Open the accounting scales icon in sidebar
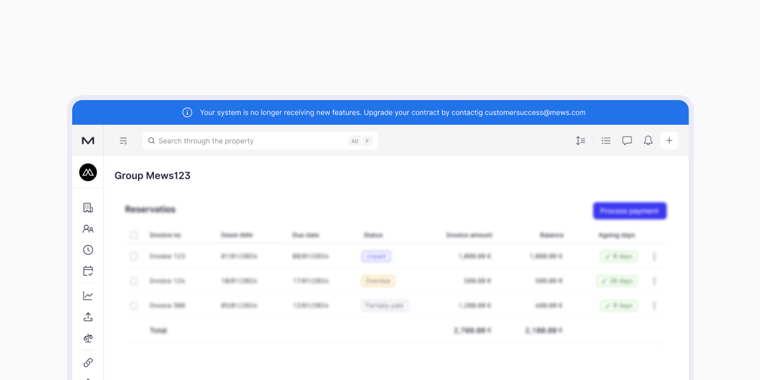760x380 pixels. click(x=87, y=338)
